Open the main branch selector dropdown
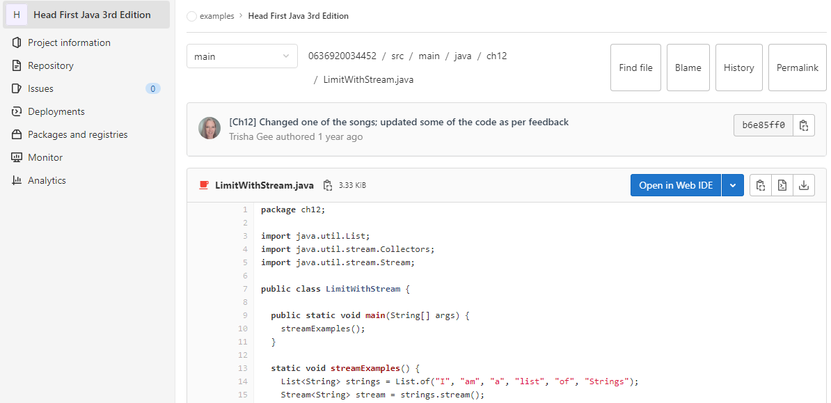Viewport: 831px width, 403px height. pyautogui.click(x=242, y=56)
